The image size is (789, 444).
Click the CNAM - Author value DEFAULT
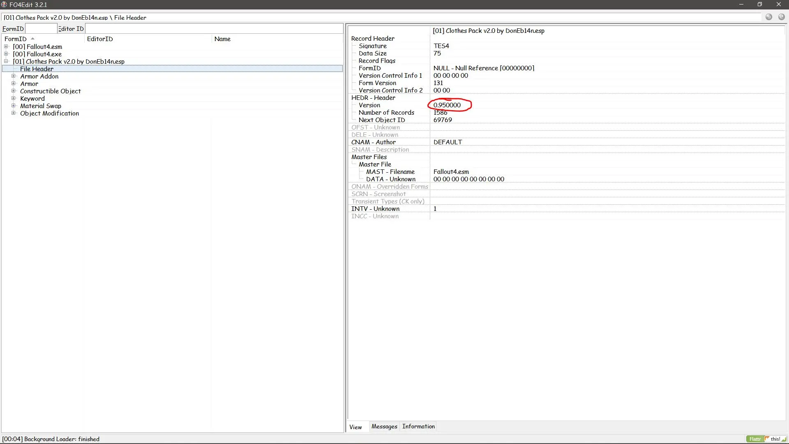[448, 142]
